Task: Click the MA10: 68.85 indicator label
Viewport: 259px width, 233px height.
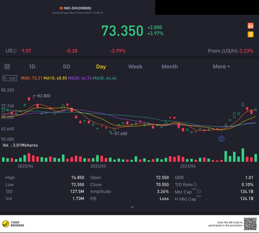Action: [x=55, y=78]
